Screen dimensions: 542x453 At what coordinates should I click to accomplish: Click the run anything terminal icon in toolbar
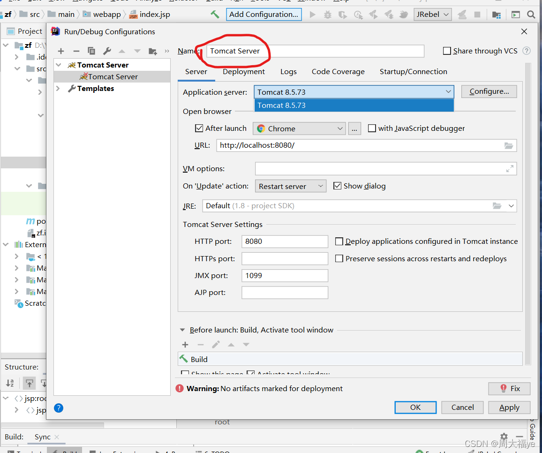tap(516, 15)
